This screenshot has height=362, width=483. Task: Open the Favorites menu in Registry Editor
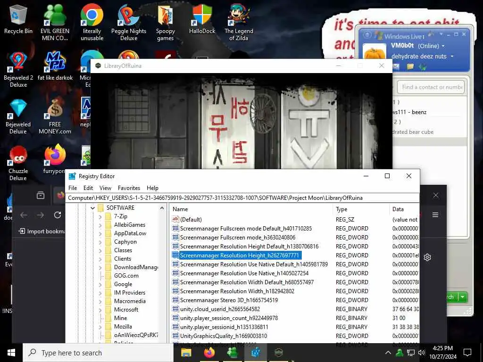(129, 188)
